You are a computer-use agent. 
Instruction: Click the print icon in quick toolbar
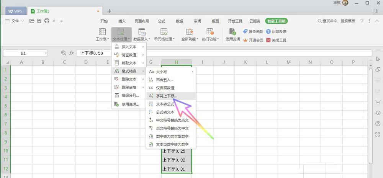(x=47, y=21)
